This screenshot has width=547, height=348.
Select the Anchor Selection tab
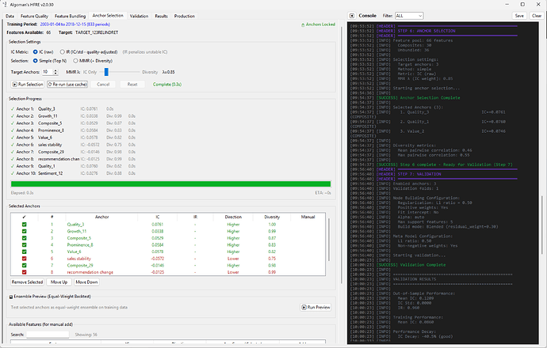[108, 16]
